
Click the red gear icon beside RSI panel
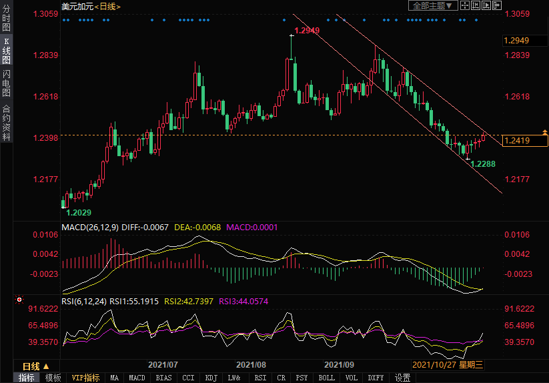pos(19,300)
